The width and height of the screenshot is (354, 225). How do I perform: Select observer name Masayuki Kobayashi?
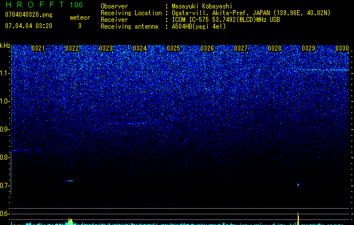[x=202, y=6]
